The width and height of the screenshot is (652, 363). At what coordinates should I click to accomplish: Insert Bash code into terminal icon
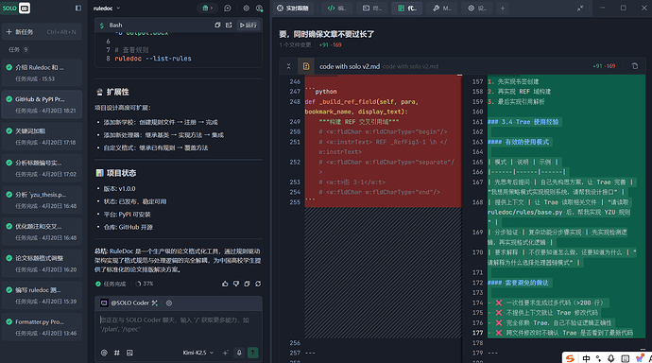coord(229,25)
